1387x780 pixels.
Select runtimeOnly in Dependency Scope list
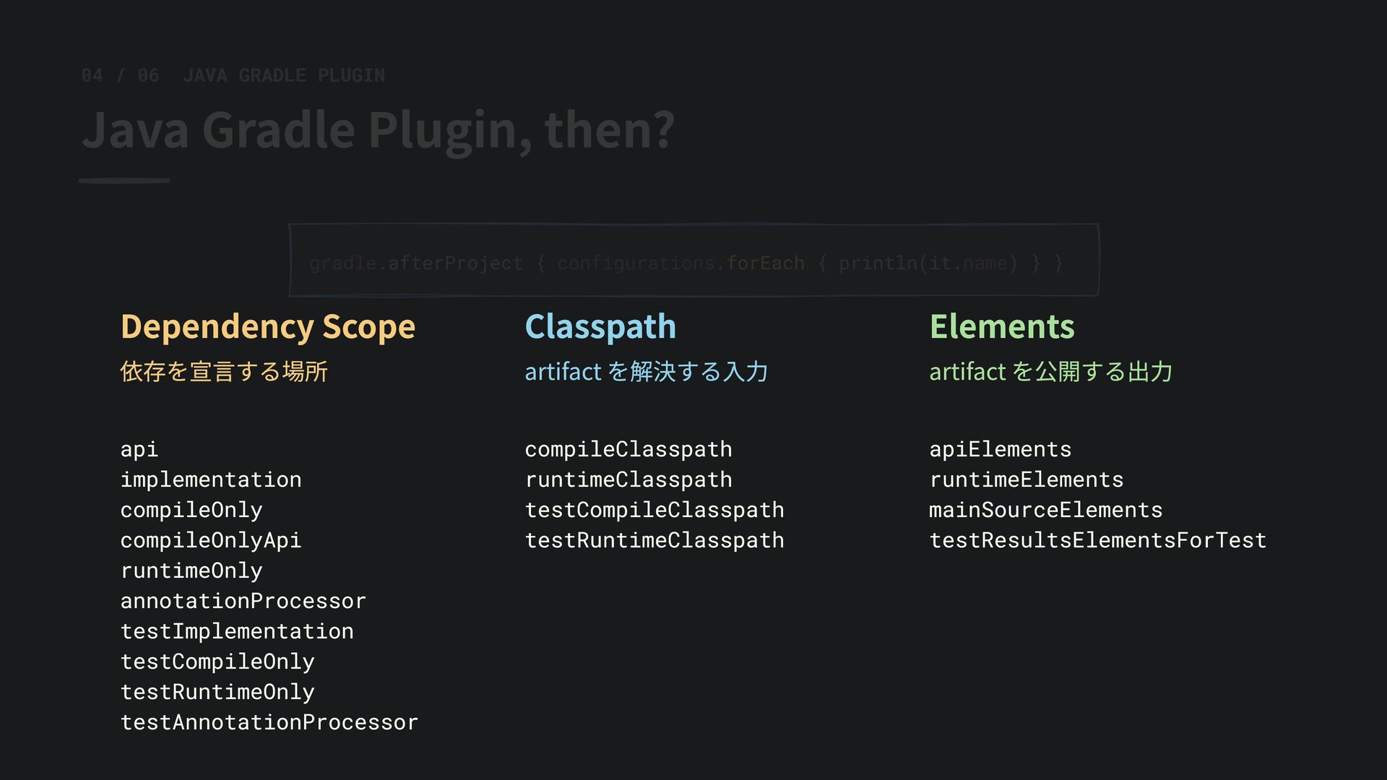tap(191, 571)
